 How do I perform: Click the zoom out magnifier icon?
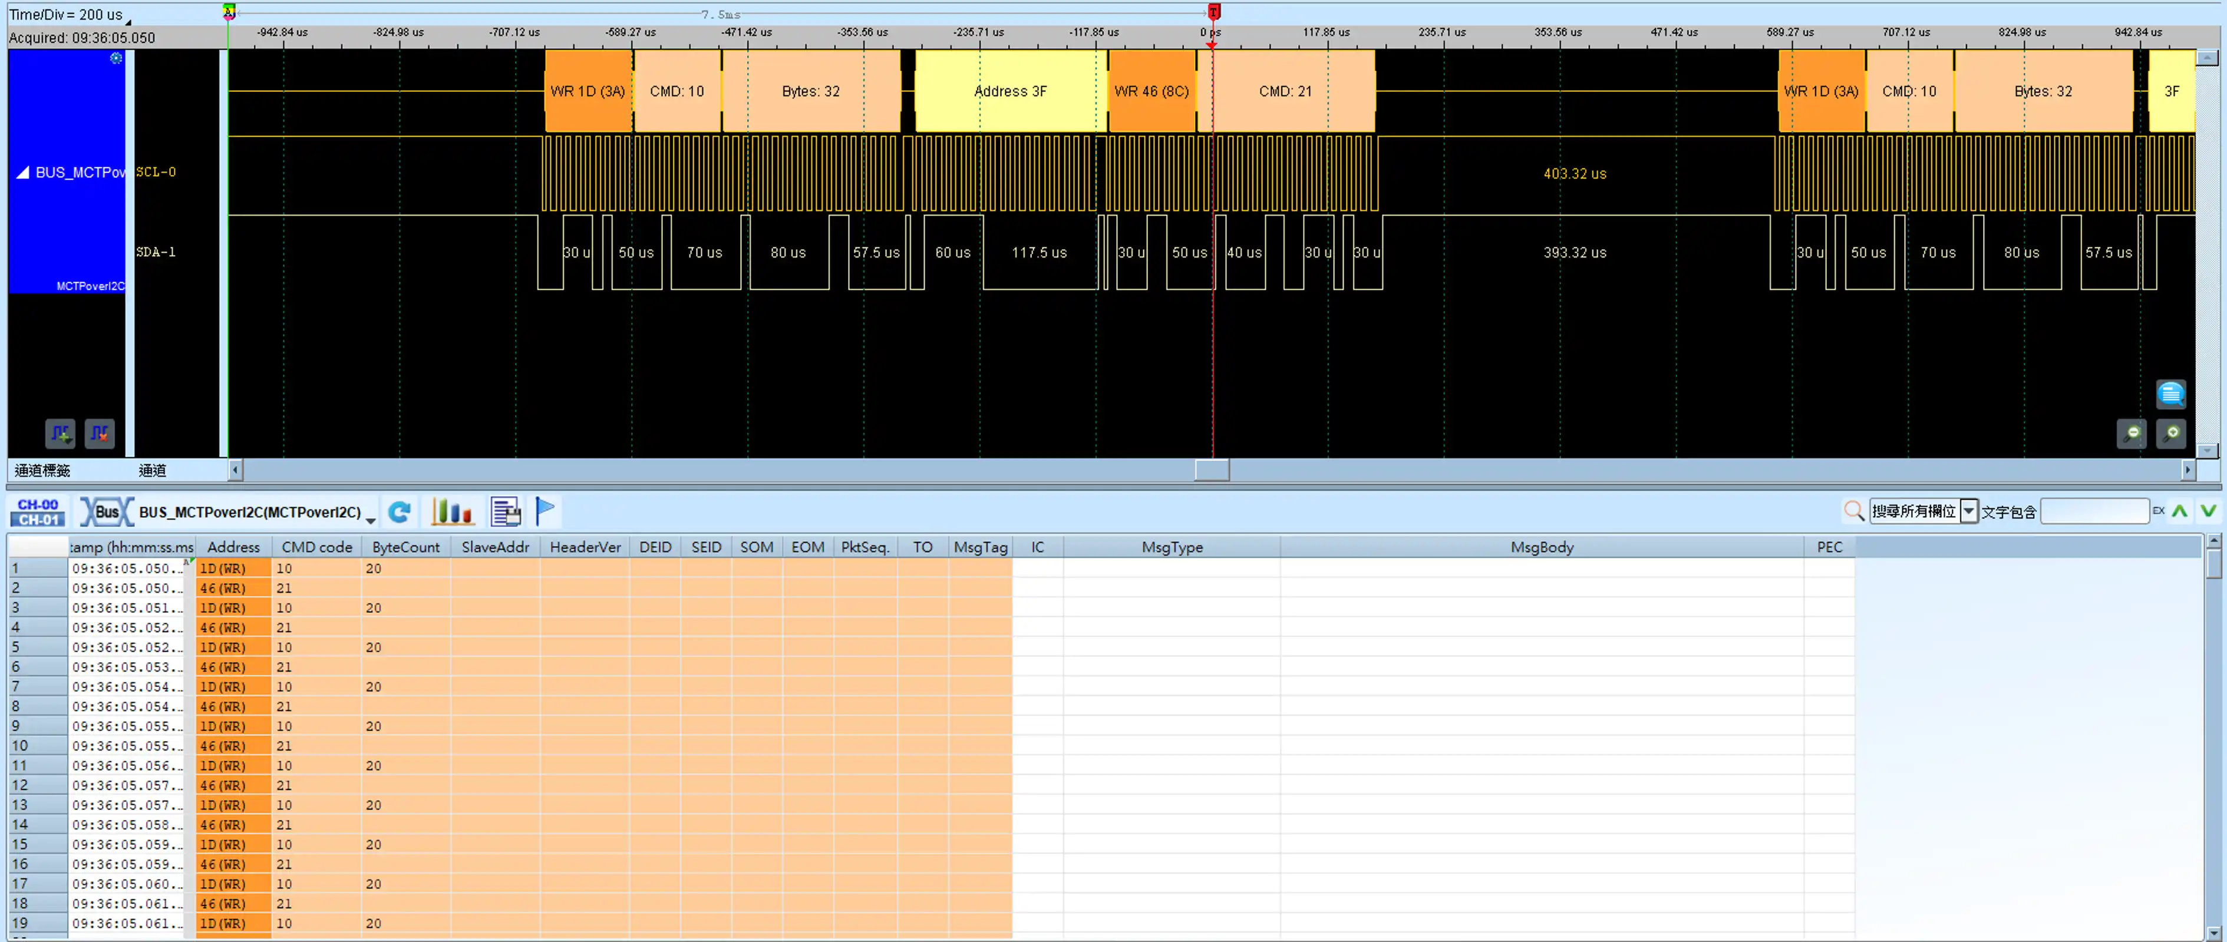coord(2132,433)
